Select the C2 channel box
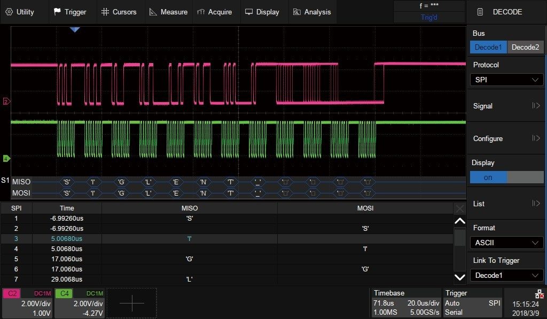 point(27,304)
